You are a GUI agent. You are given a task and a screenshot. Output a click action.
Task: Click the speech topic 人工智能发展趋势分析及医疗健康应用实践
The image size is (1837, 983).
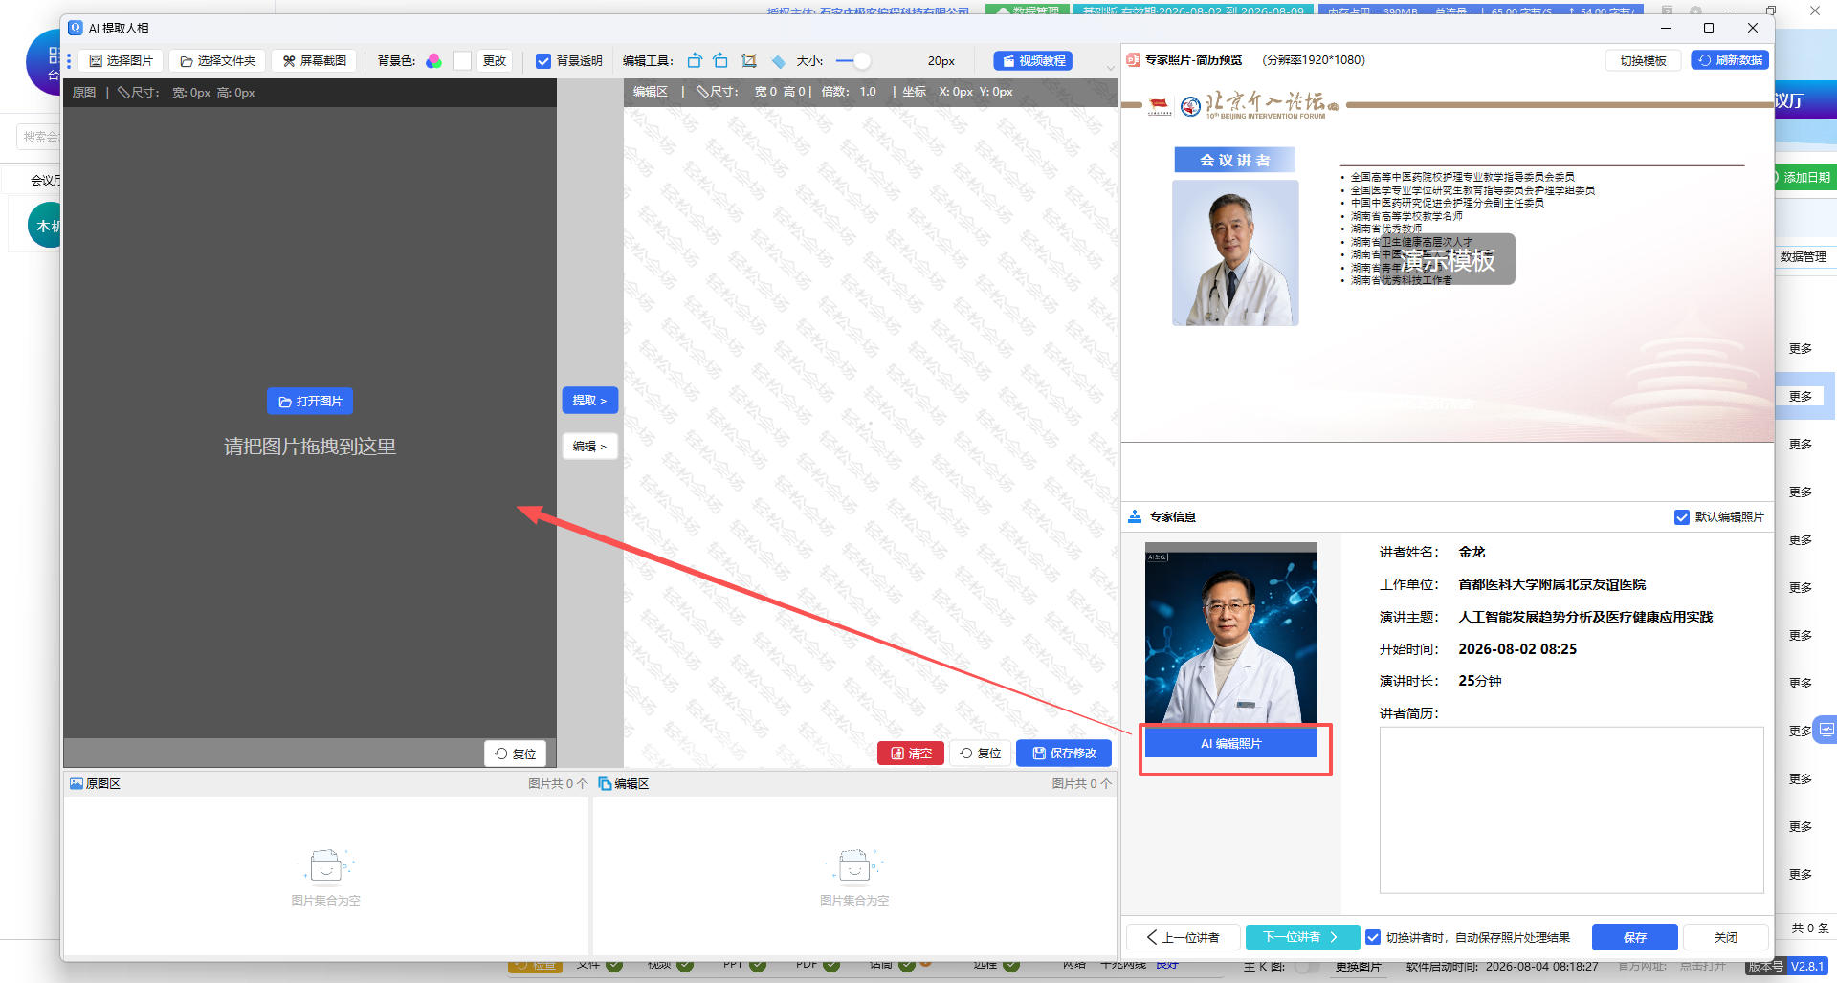[1585, 618]
